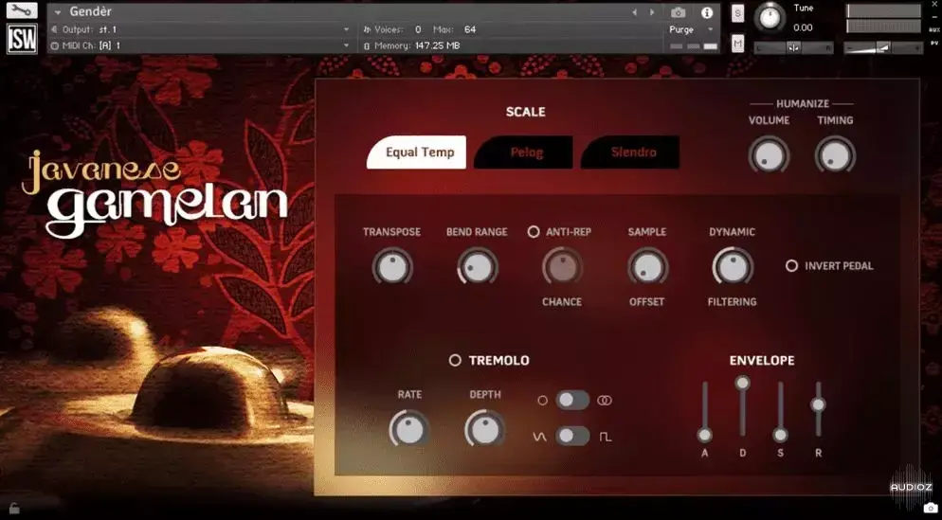Open the MIDI Ch [A] 1 dropdown
Viewport: 942px width, 520px height.
[x=201, y=45]
